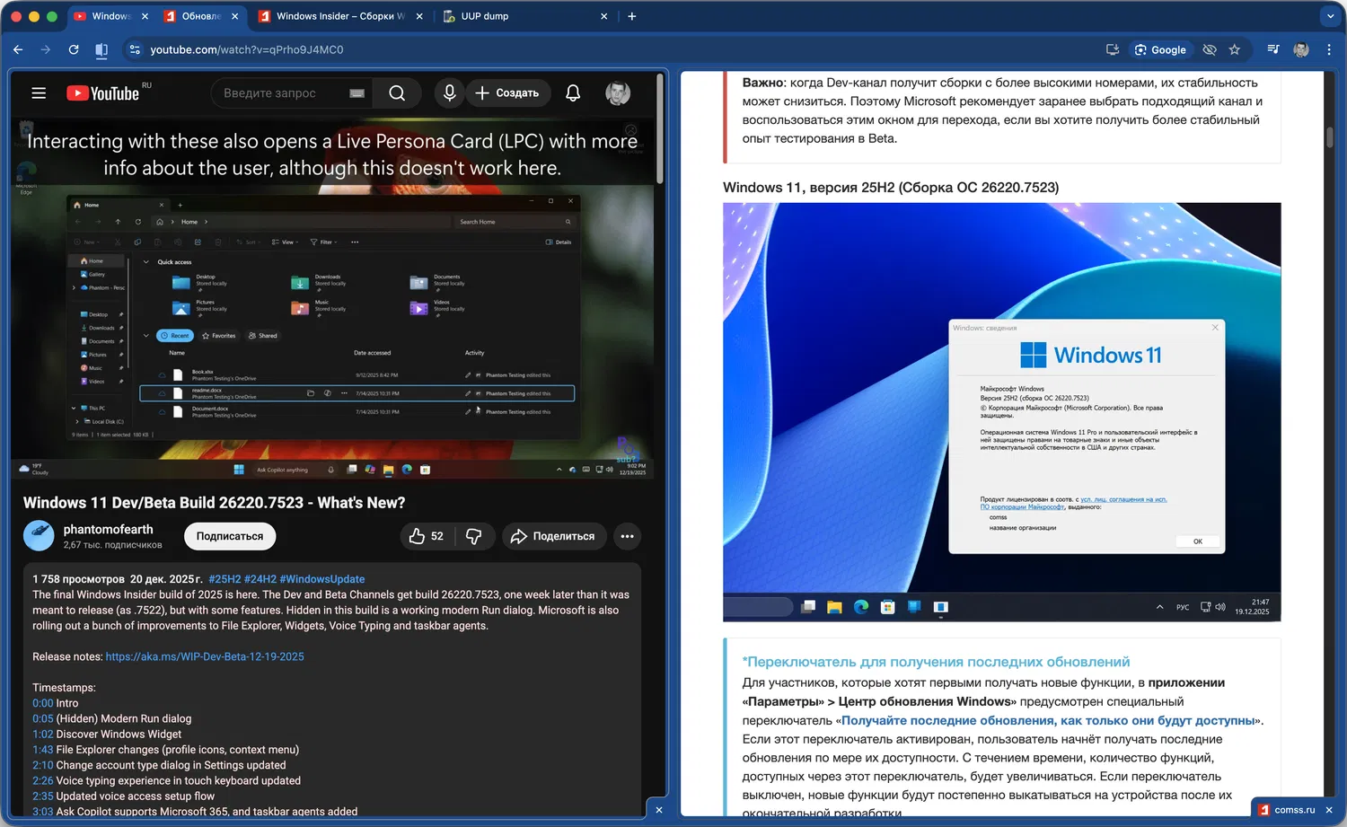Go back using the browser back arrow

click(x=18, y=49)
